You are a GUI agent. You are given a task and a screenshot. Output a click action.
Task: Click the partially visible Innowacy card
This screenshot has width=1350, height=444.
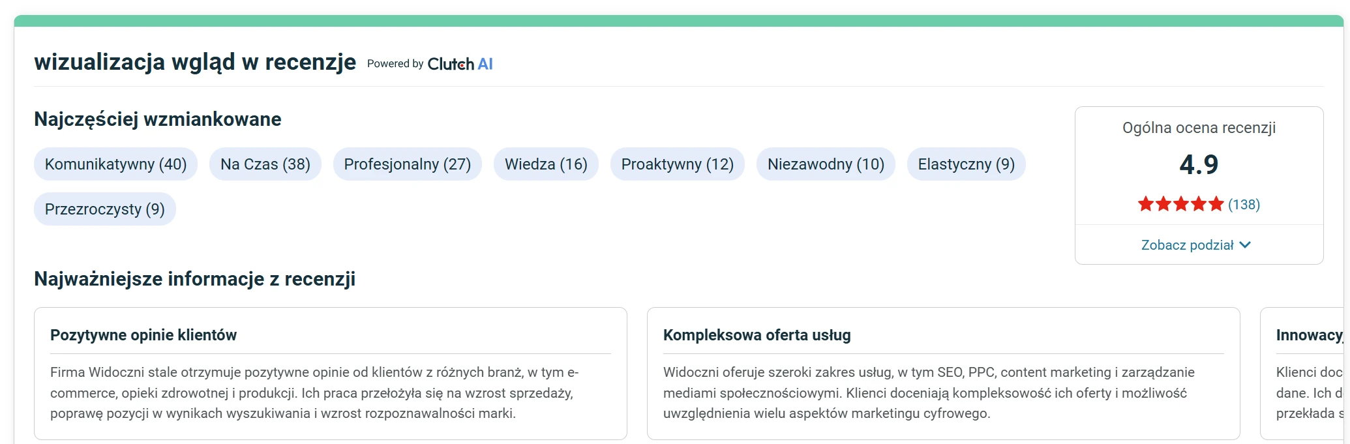(x=1305, y=374)
